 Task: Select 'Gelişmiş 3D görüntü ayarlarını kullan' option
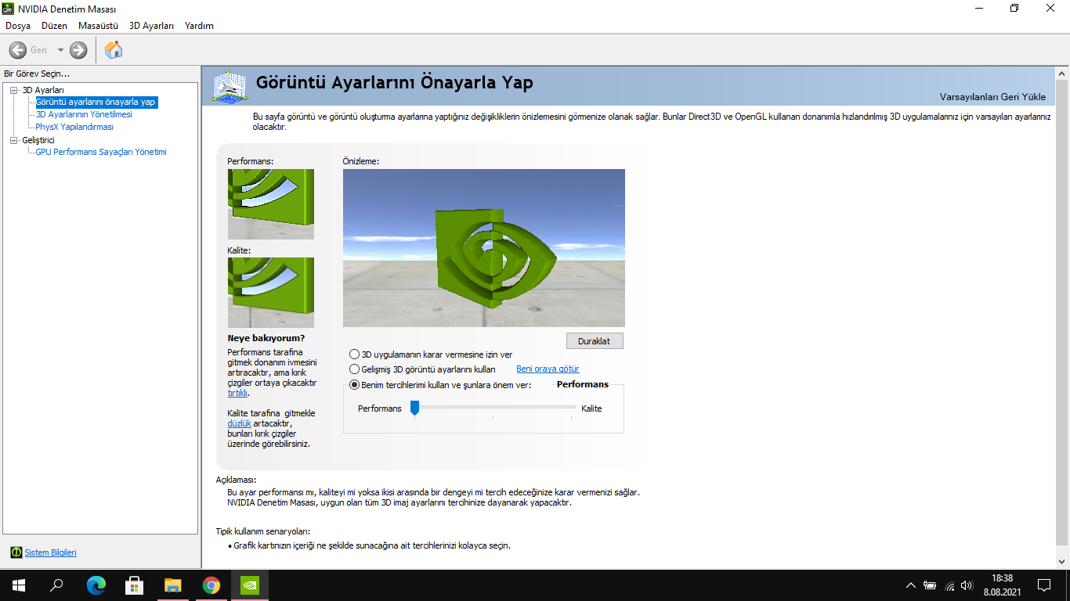pyautogui.click(x=422, y=369)
